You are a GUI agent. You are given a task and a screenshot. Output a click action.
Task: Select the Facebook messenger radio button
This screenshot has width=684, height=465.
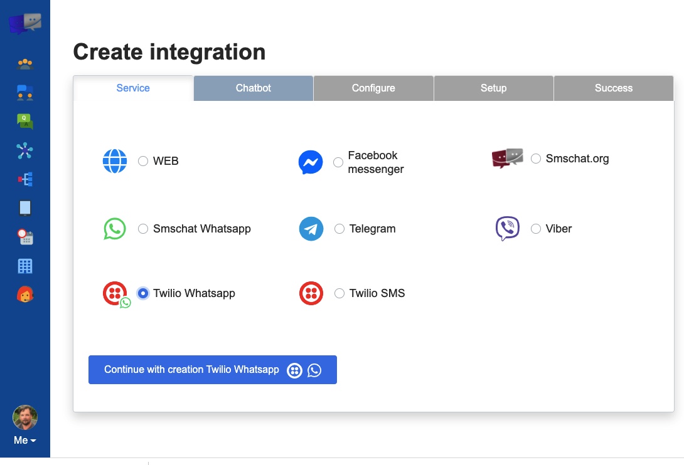(x=338, y=162)
